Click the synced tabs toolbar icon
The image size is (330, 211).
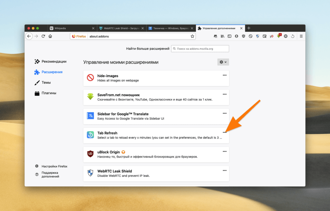[215, 36]
